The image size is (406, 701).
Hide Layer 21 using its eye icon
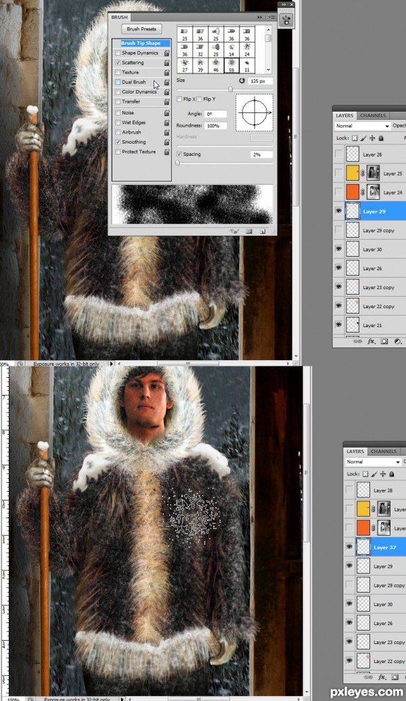click(338, 325)
